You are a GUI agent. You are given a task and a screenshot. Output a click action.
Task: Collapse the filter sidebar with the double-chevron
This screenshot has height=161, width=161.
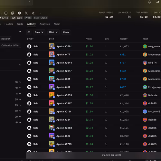(x=29, y=32)
